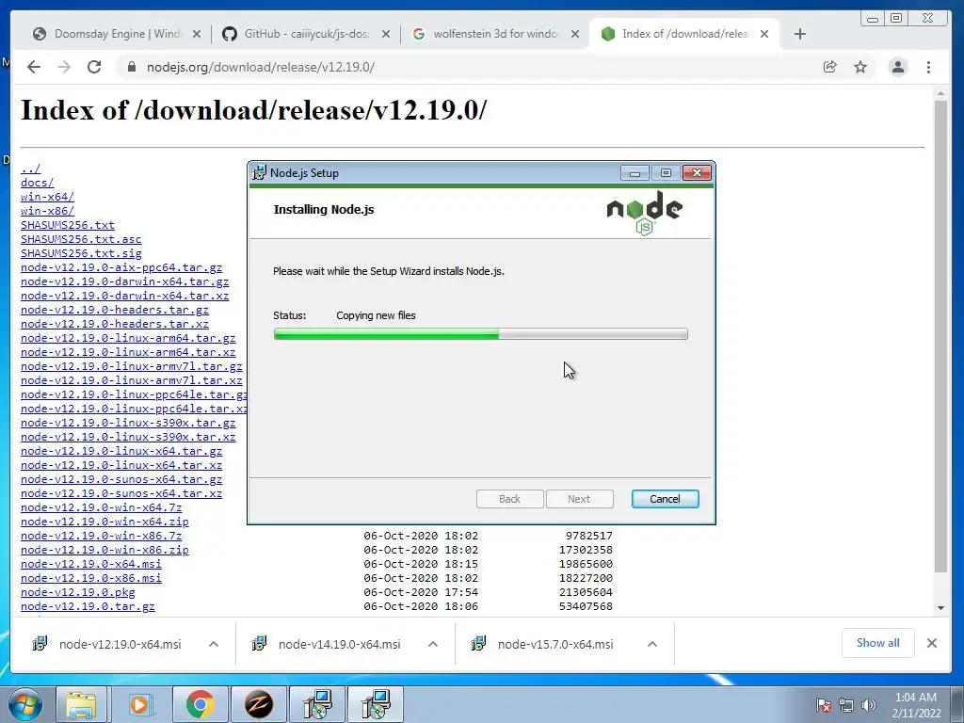Reload the nodejs.org page
Screen dimensions: 964x723
94,67
